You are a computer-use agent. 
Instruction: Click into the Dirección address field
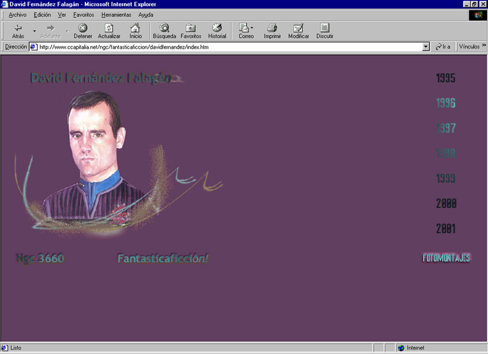point(231,47)
